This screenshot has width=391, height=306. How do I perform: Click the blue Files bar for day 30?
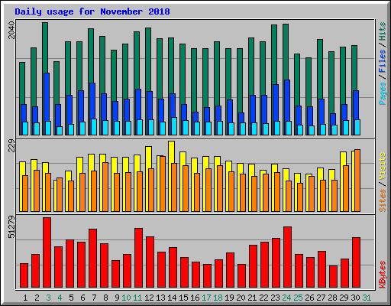pos(356,105)
